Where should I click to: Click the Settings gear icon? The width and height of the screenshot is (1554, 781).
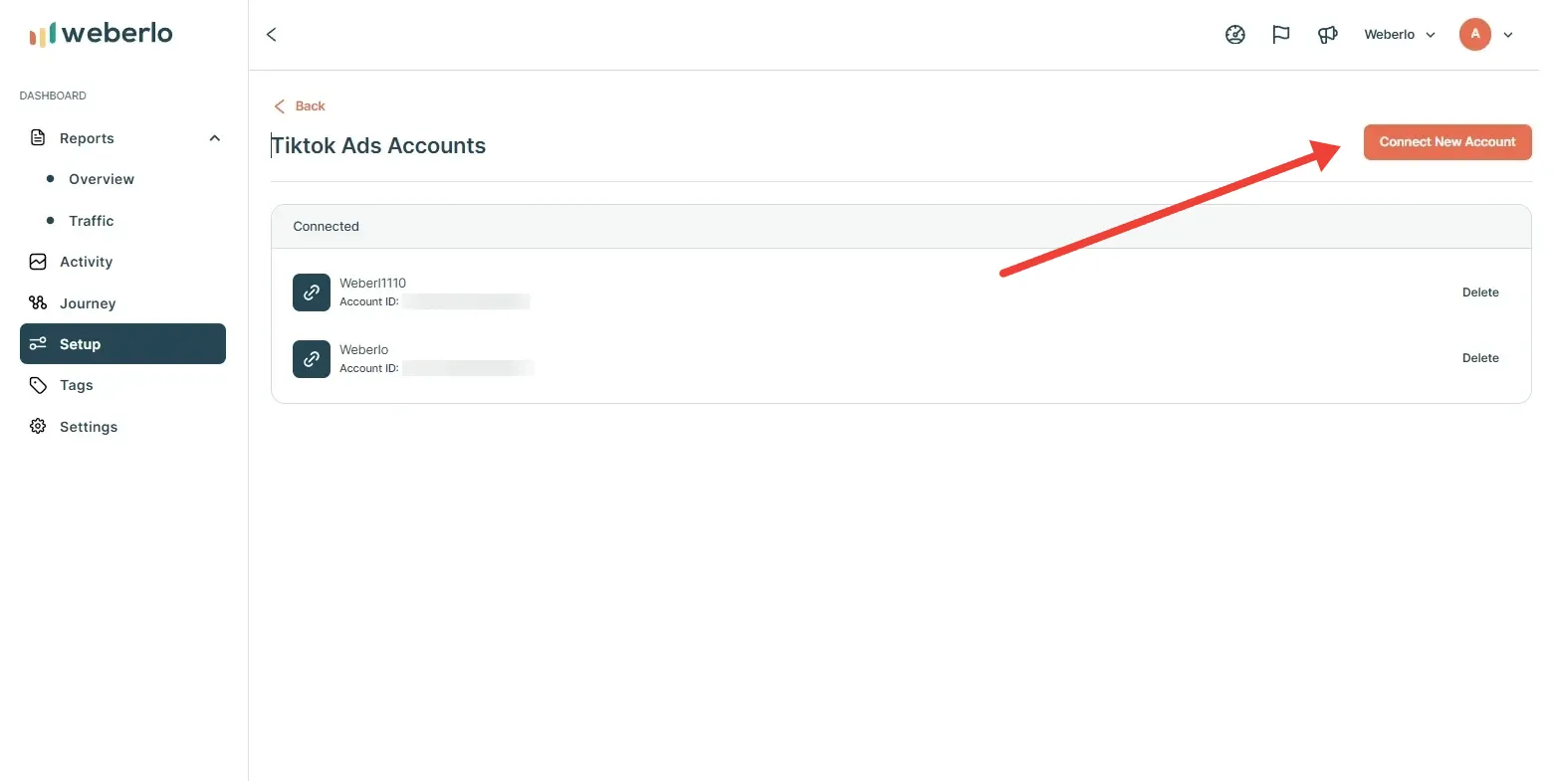tap(38, 426)
